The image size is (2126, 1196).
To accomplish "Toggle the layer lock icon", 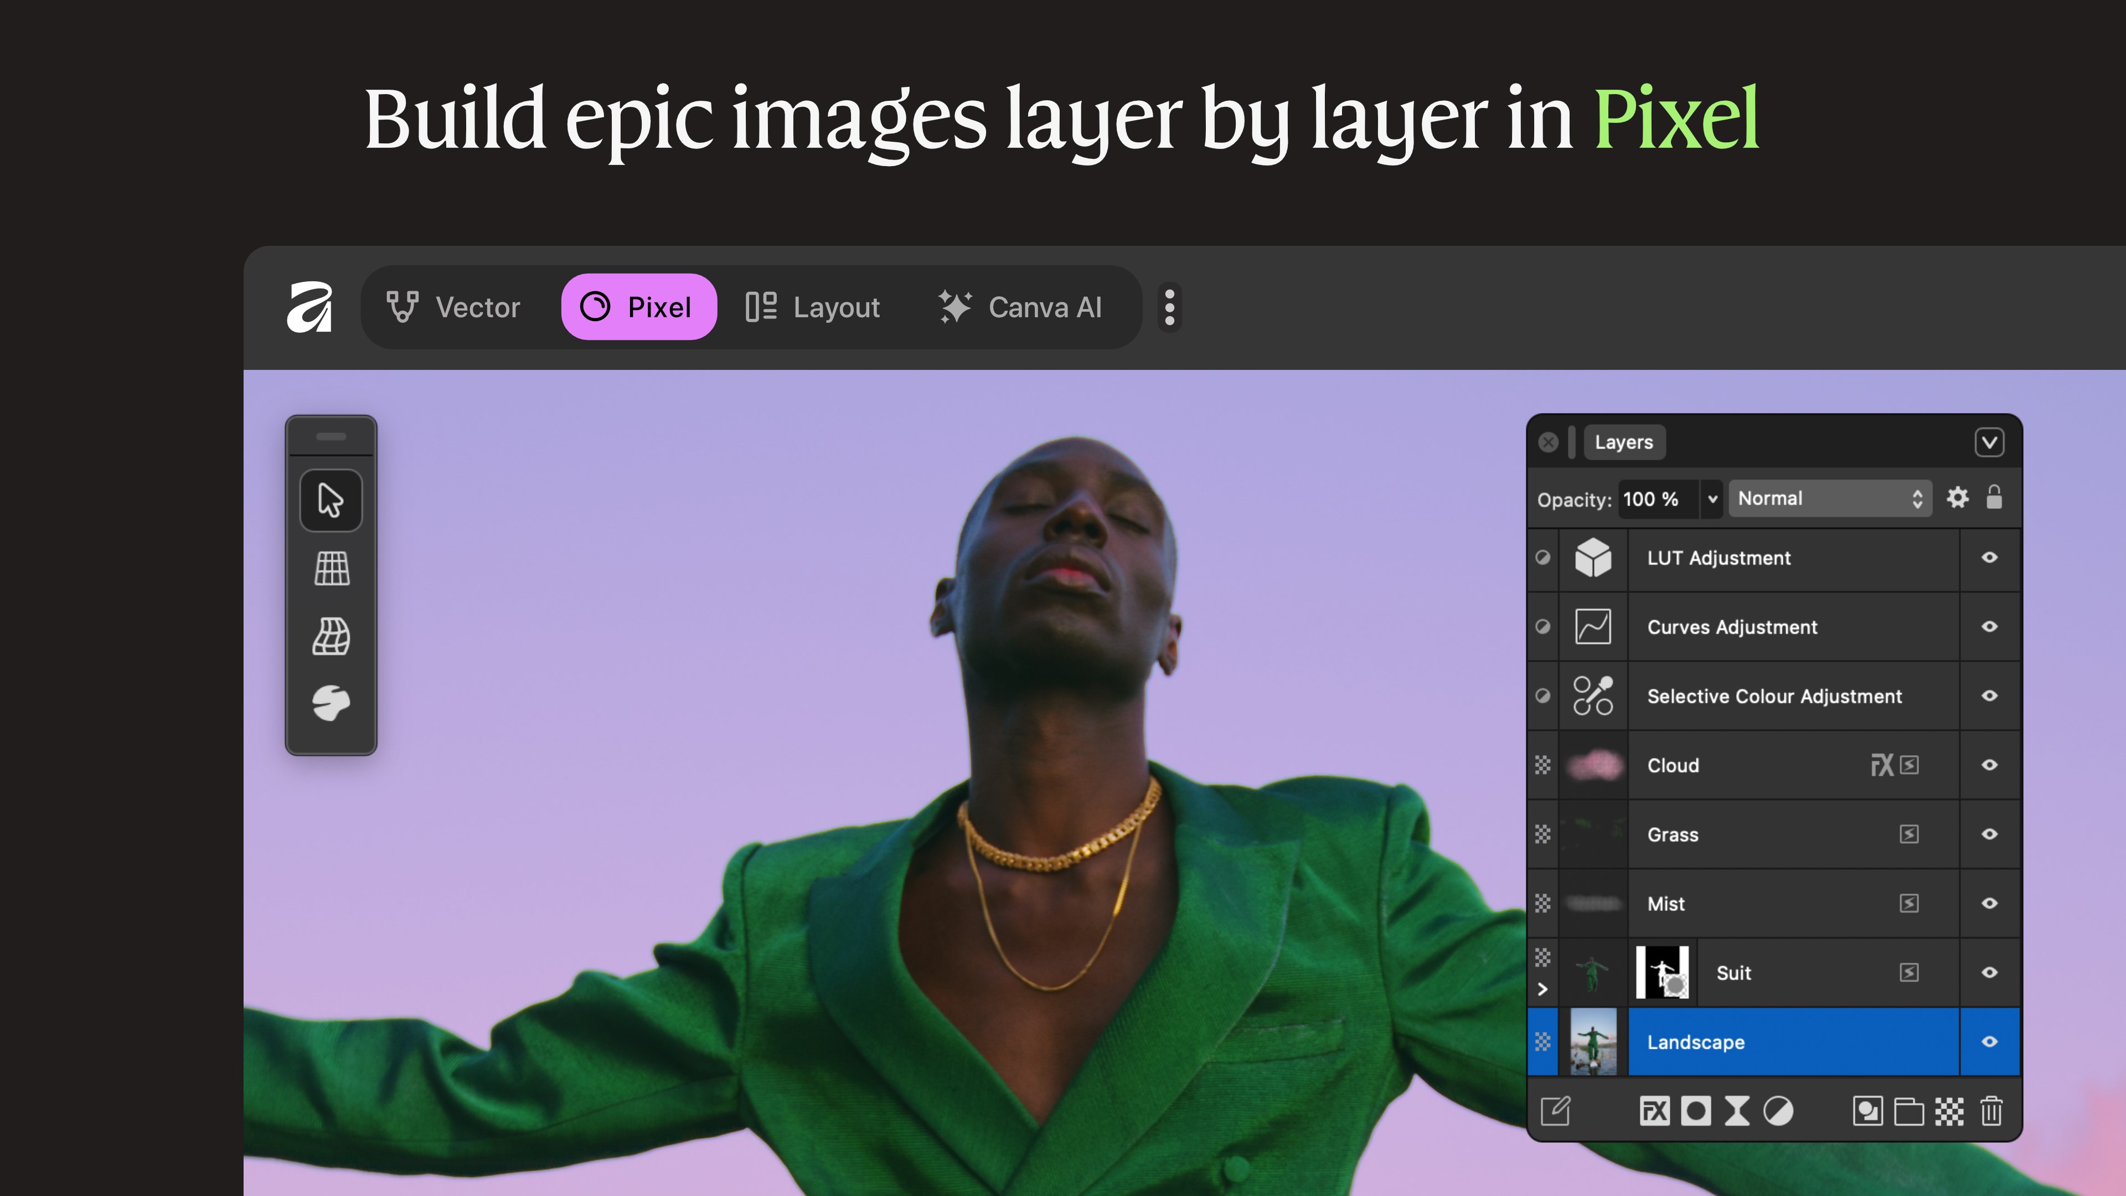I will 1994,498.
